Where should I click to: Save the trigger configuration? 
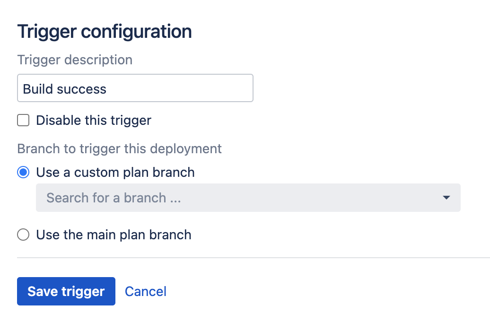66,291
